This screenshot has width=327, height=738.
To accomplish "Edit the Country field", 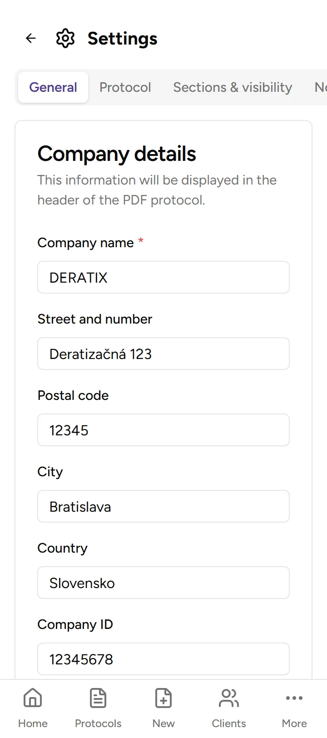I will 163,583.
